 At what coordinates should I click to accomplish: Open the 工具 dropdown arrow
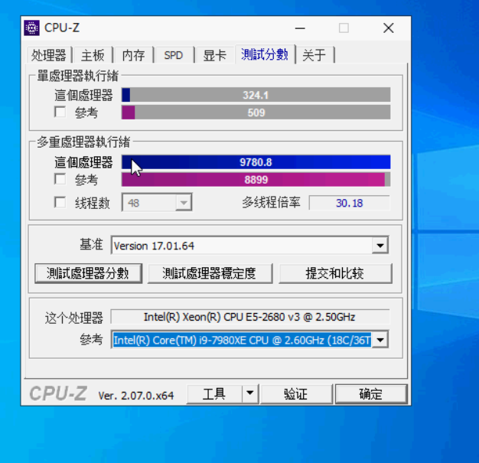[250, 393]
